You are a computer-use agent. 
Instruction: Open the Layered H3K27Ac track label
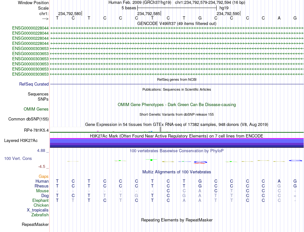pos(21,141)
